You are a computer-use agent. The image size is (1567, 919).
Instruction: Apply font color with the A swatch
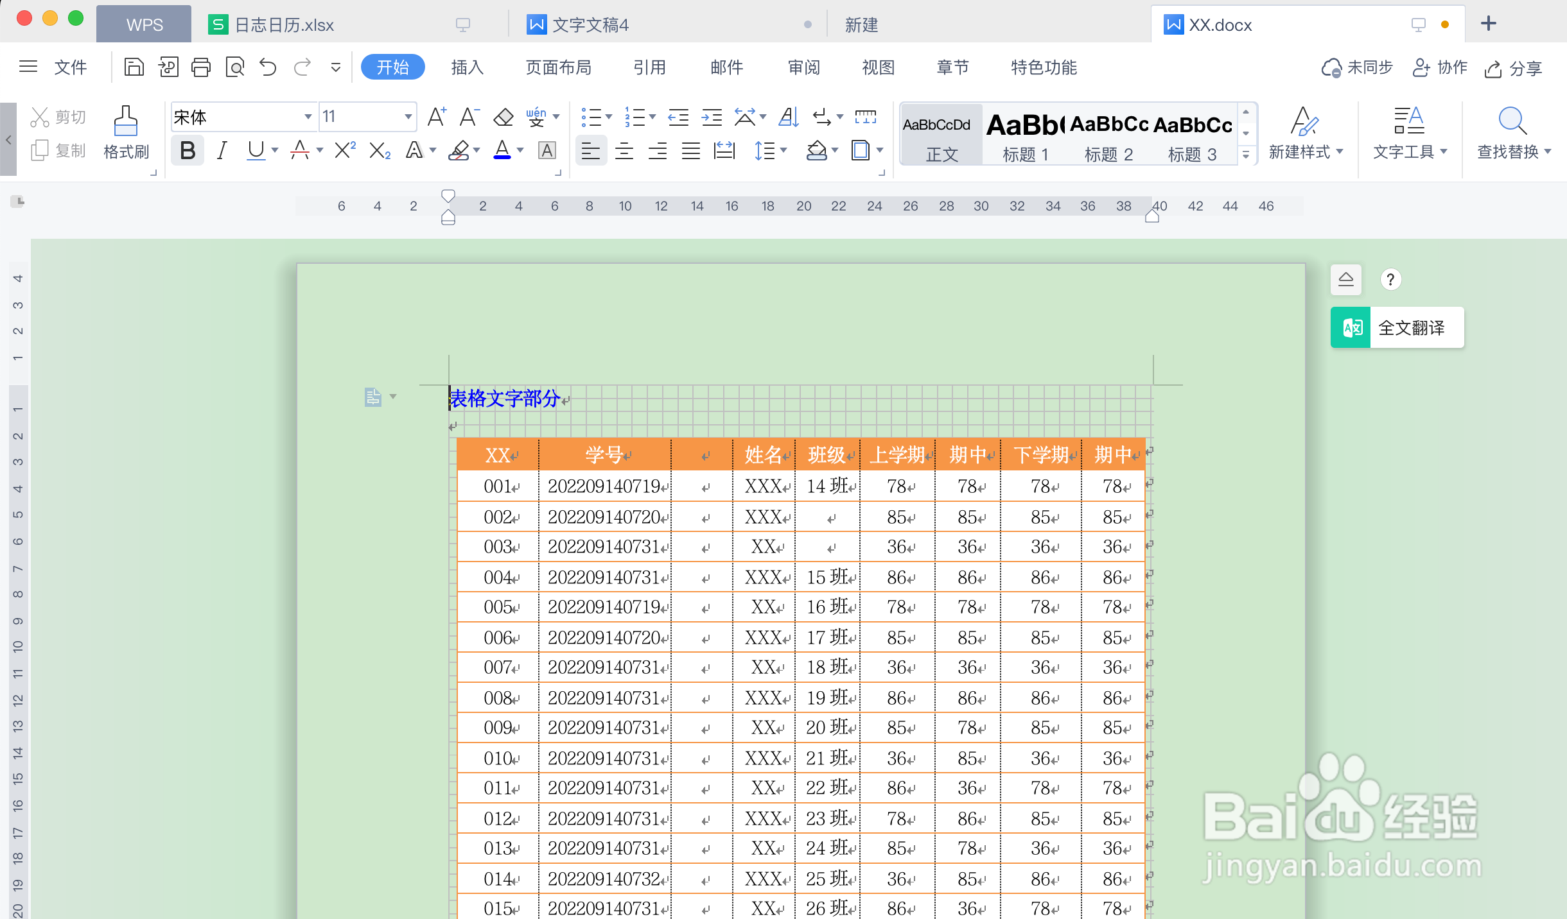point(502,151)
